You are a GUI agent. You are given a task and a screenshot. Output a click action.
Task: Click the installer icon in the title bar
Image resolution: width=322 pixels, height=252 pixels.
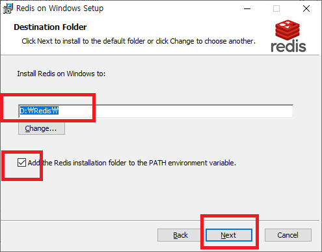click(8, 8)
